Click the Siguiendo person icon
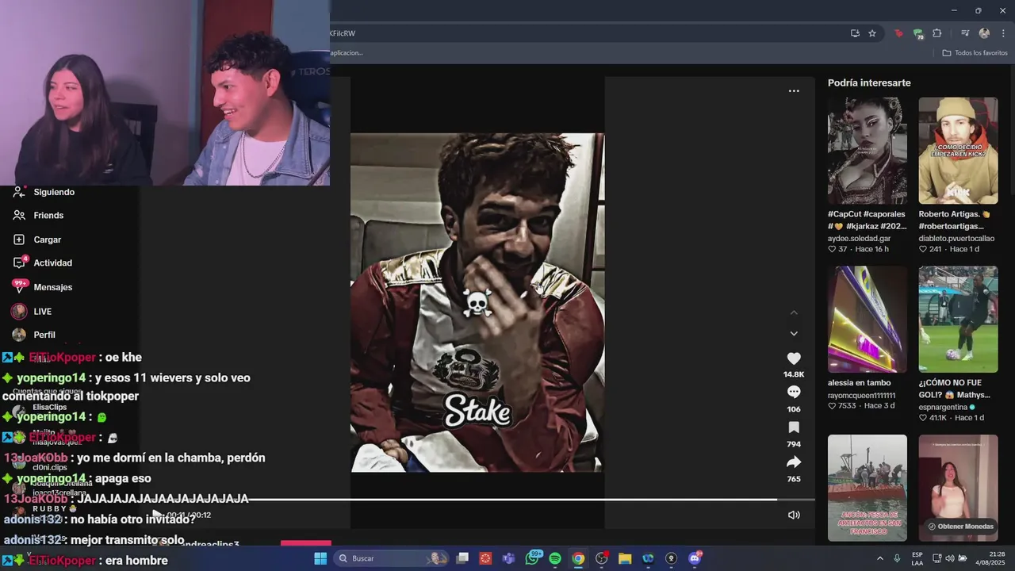This screenshot has height=571, width=1015. tap(19, 192)
